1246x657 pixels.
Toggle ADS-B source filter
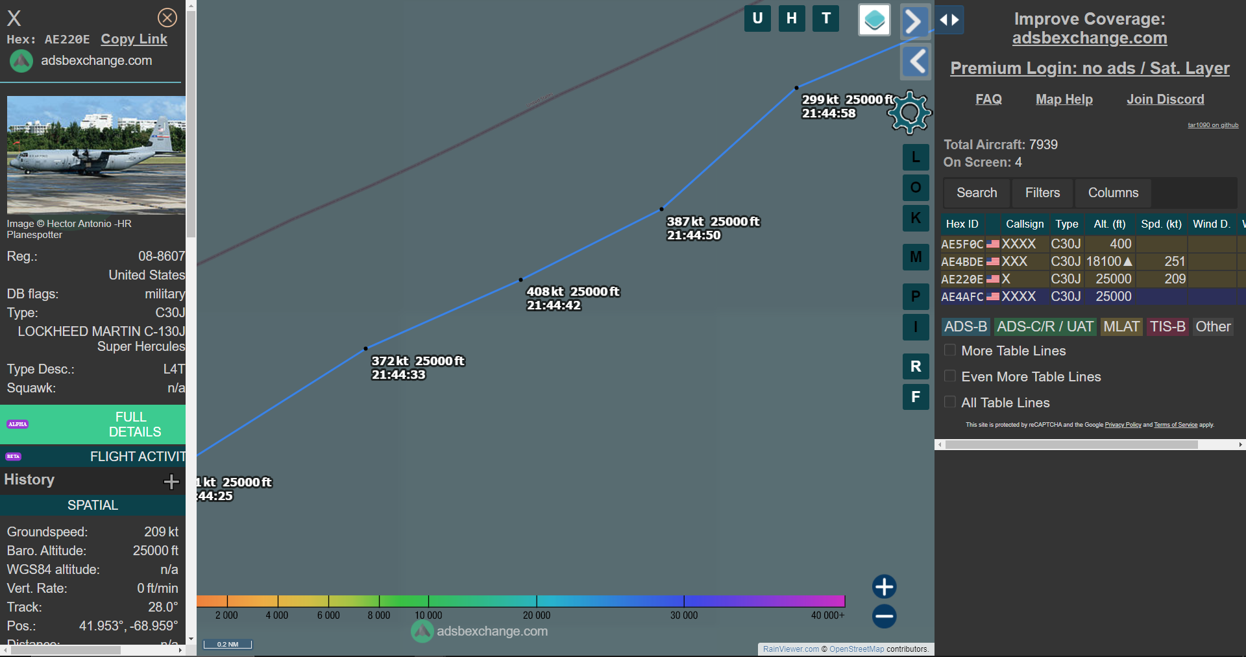click(966, 327)
